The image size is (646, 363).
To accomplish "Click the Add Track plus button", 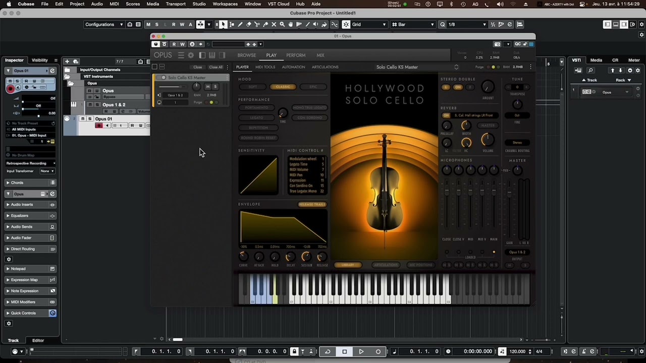I will [67, 61].
